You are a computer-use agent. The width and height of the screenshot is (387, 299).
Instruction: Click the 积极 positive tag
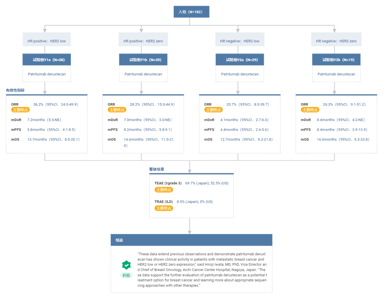coord(126,275)
